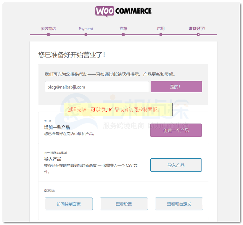Click the CSV import description text
Viewport: 243px width, 225px height.
(91, 168)
